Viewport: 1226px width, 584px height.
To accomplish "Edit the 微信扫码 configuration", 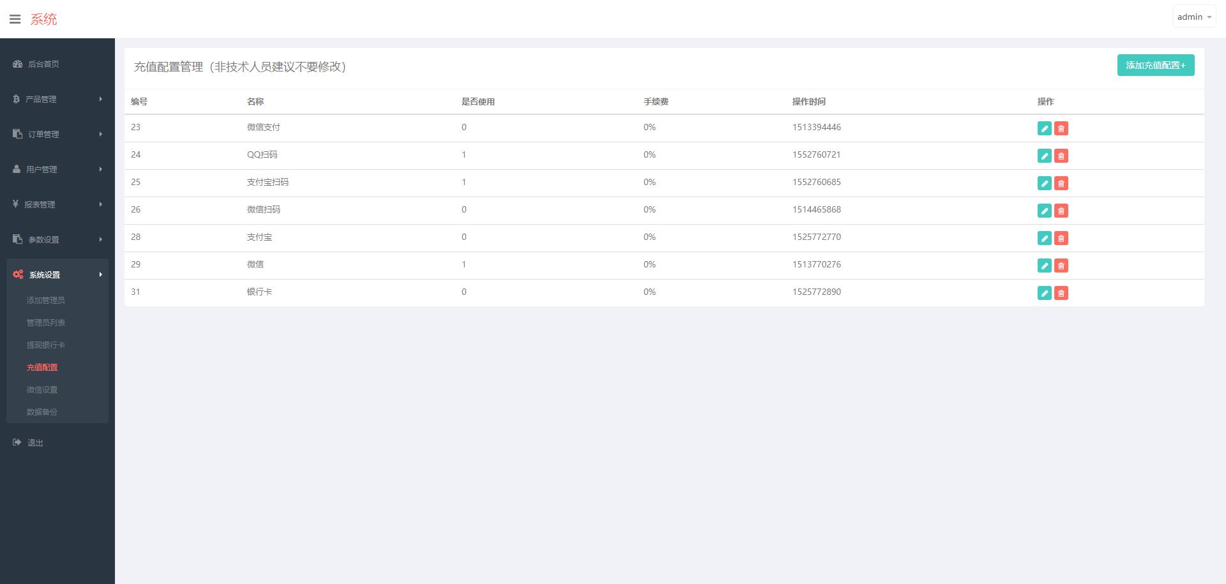I will [x=1045, y=211].
